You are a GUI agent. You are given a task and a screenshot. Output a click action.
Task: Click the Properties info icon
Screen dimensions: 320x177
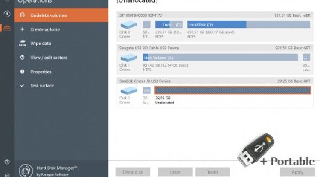(22, 72)
